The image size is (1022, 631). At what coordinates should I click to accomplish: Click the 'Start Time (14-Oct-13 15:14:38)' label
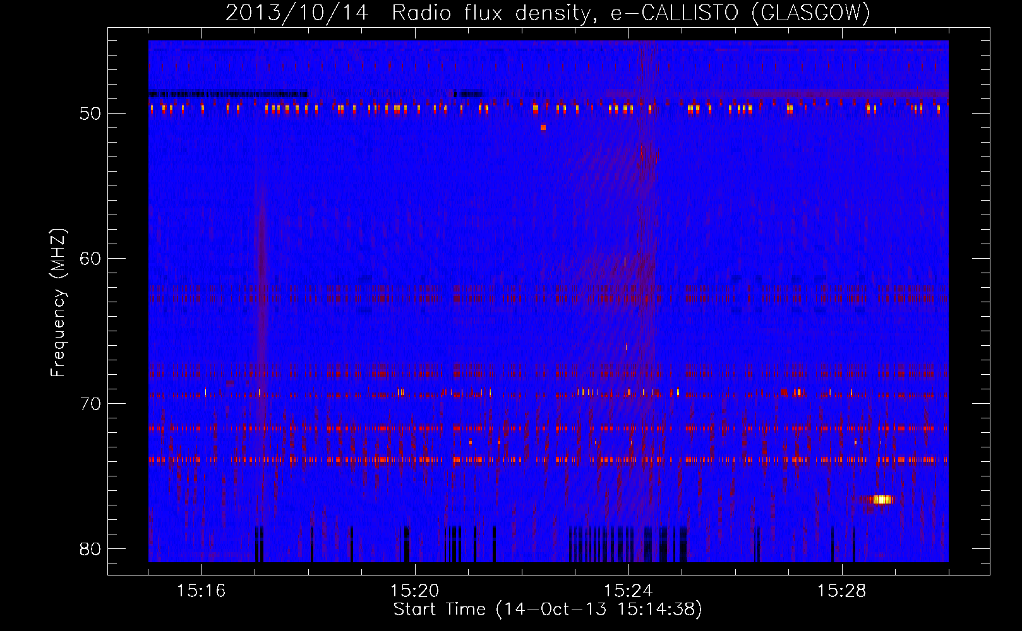coord(548,610)
